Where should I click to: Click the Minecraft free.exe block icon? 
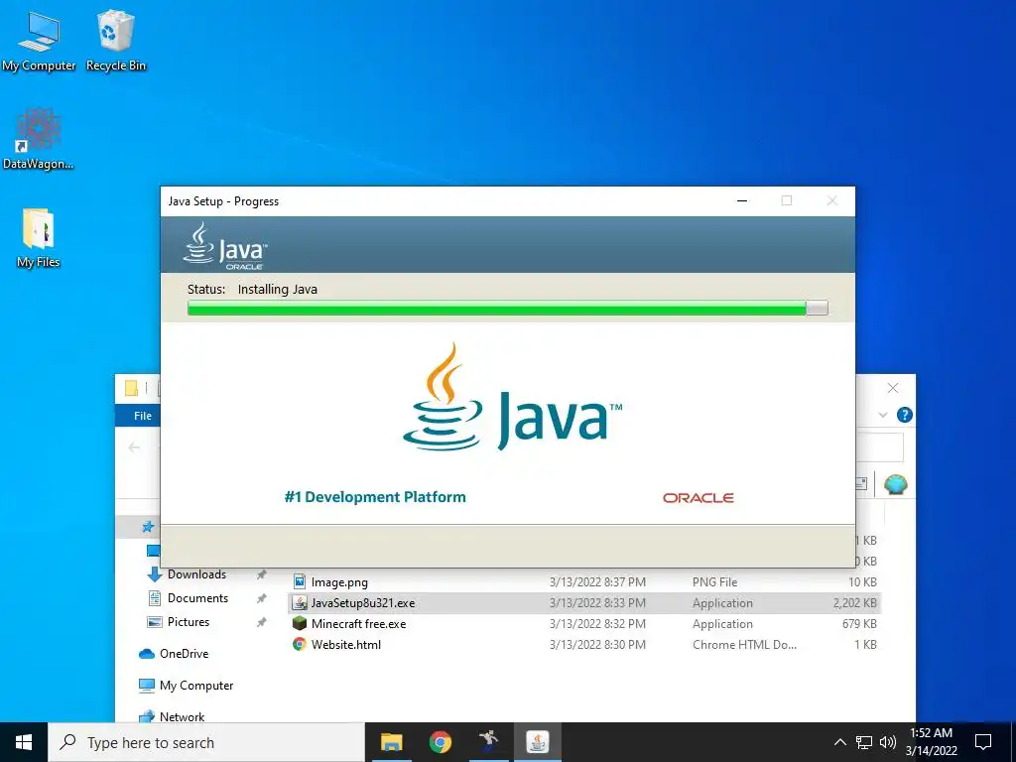pos(299,623)
